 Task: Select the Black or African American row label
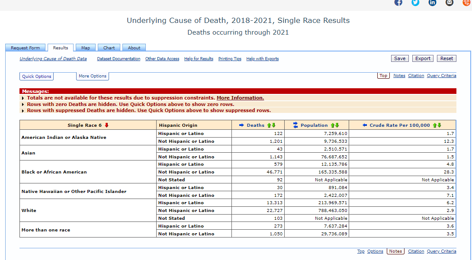click(x=54, y=172)
